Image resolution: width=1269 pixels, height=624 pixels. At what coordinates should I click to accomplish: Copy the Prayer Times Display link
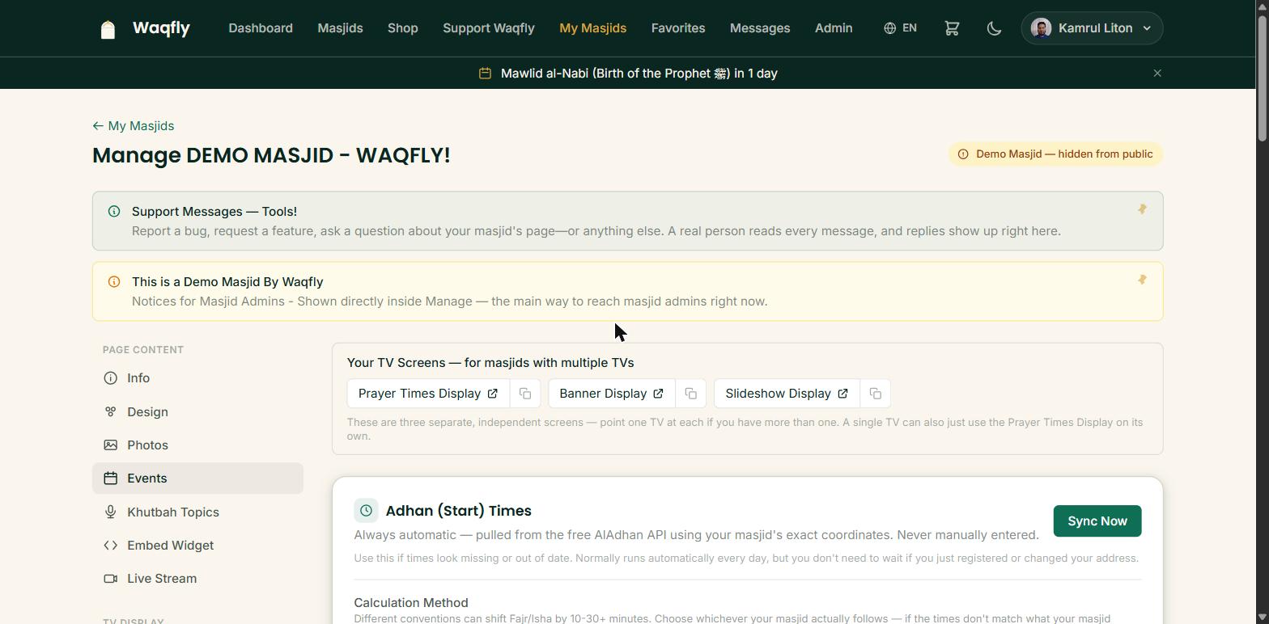[525, 394]
